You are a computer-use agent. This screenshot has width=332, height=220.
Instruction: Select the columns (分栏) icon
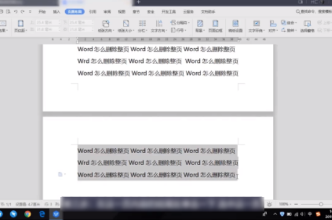(x=142, y=24)
